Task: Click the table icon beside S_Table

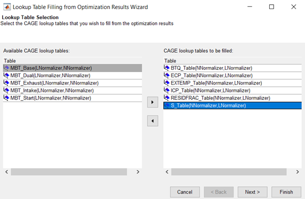Action: 167,105
